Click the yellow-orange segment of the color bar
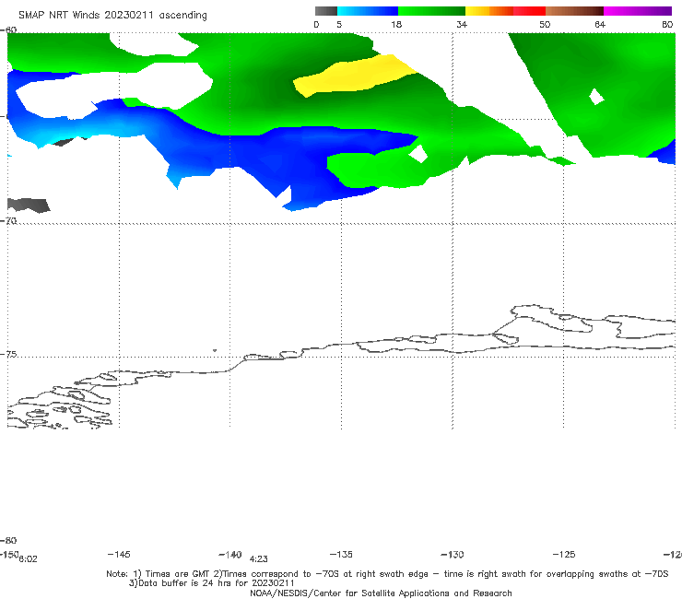This screenshot has height=599, width=682. click(x=489, y=11)
